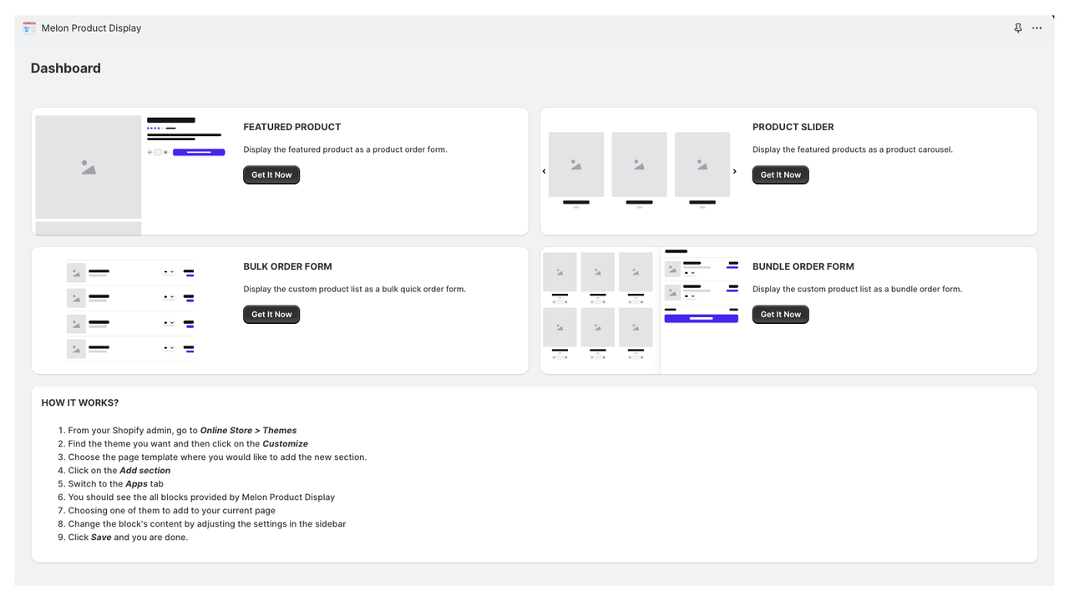Click Get It Now for Featured Product
Viewport: 1069px width, 601px height.
click(271, 174)
